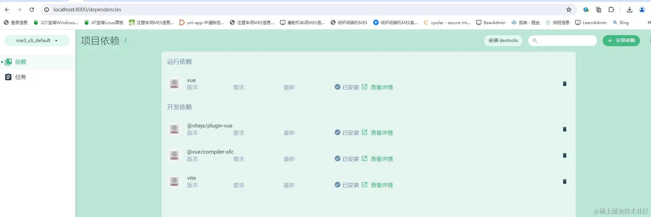Open the cpolar - secure int bookmark

click(x=447, y=22)
